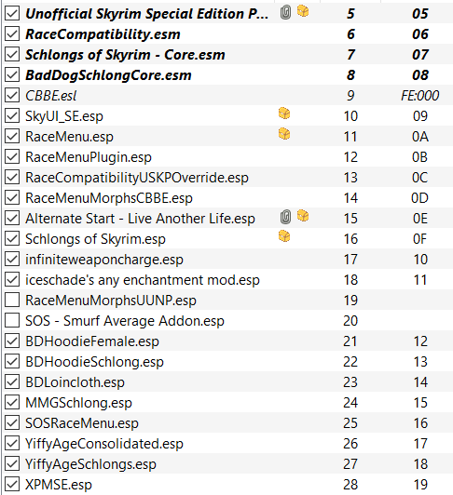Select SOSRaceMenu.esp name
Image resolution: width=453 pixels, height=495 pixels.
pyautogui.click(x=82, y=423)
